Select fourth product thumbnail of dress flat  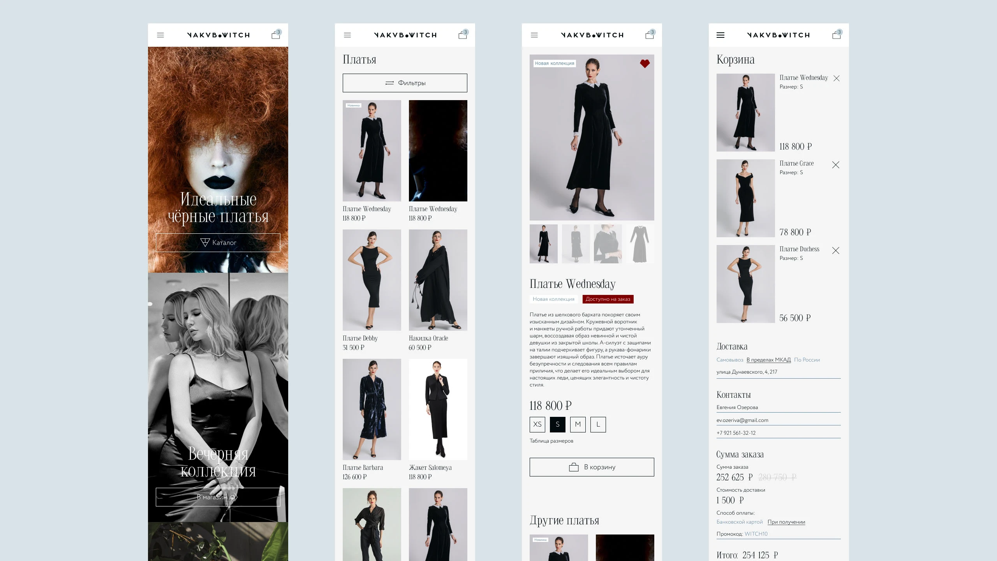pyautogui.click(x=640, y=244)
